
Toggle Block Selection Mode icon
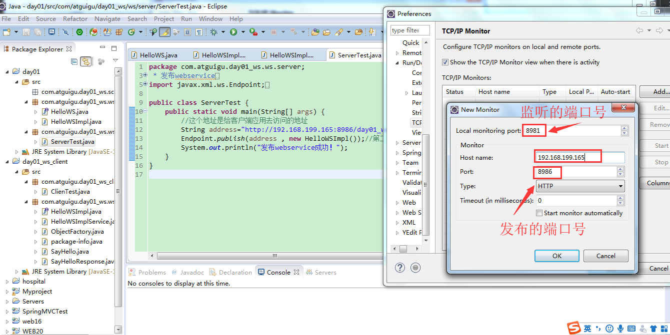[187, 32]
